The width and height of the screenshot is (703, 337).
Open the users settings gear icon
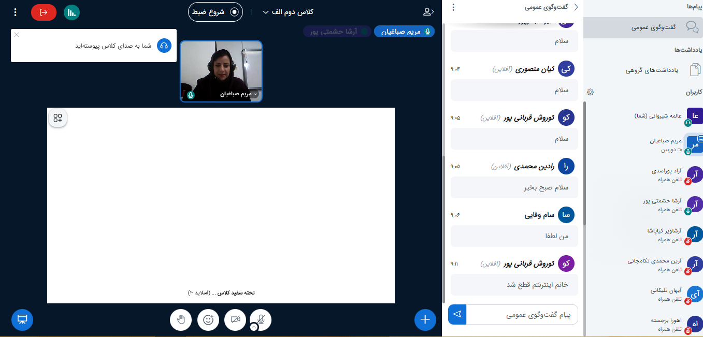590,92
